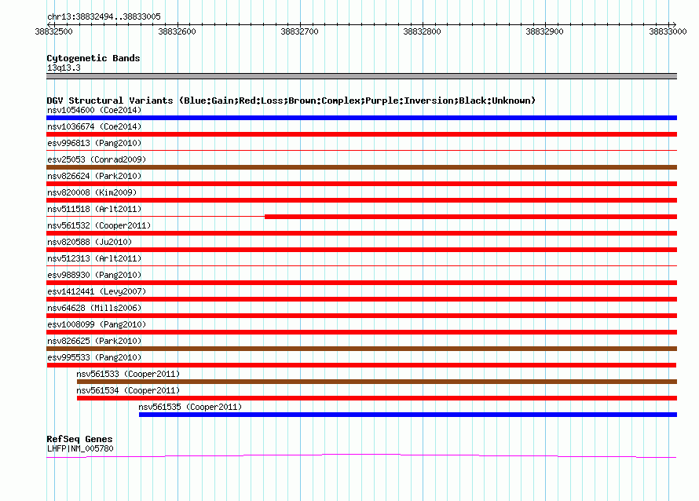Click the red bar under nsv561532
Image resolution: width=699 pixels, height=501 pixels.
point(361,233)
